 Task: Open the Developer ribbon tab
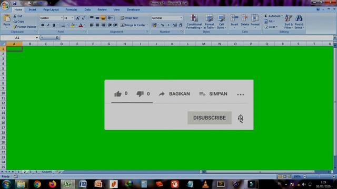[133, 9]
